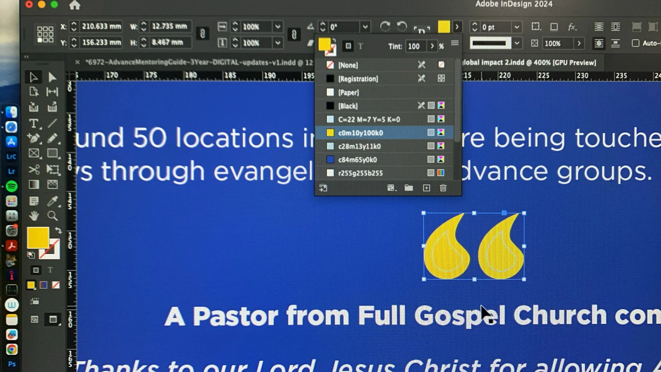Swap fill and stroke arrows in toolbox
This screenshot has height=372, width=661.
click(x=58, y=230)
